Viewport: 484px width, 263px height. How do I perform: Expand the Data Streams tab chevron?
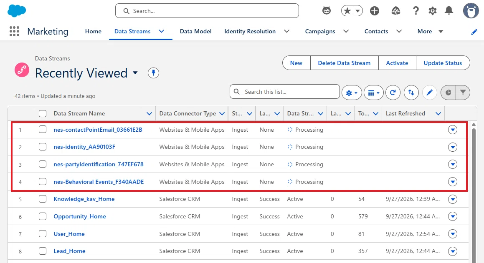pos(162,31)
